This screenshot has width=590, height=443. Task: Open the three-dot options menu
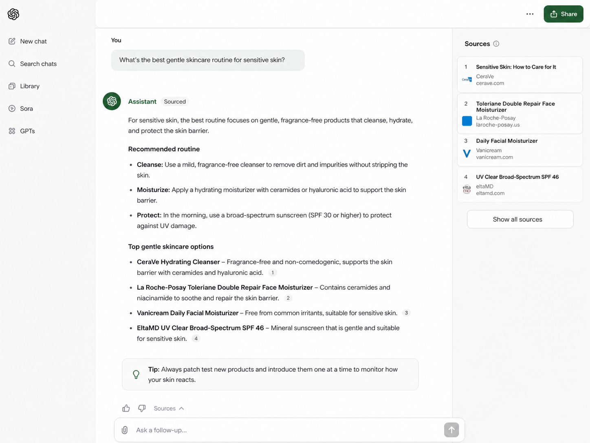(x=530, y=14)
